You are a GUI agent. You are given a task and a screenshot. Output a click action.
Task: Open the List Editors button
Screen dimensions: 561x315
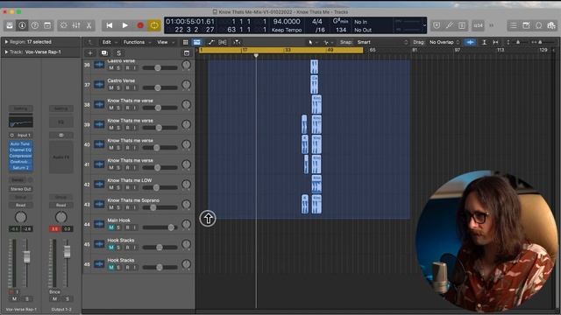click(x=514, y=25)
